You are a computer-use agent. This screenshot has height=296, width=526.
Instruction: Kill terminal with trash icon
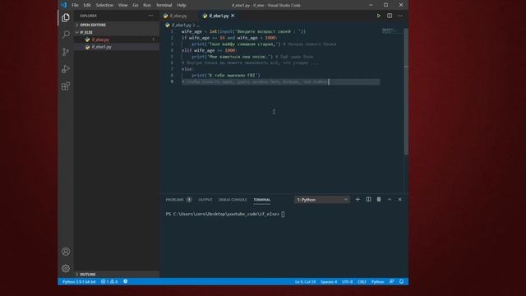click(379, 199)
